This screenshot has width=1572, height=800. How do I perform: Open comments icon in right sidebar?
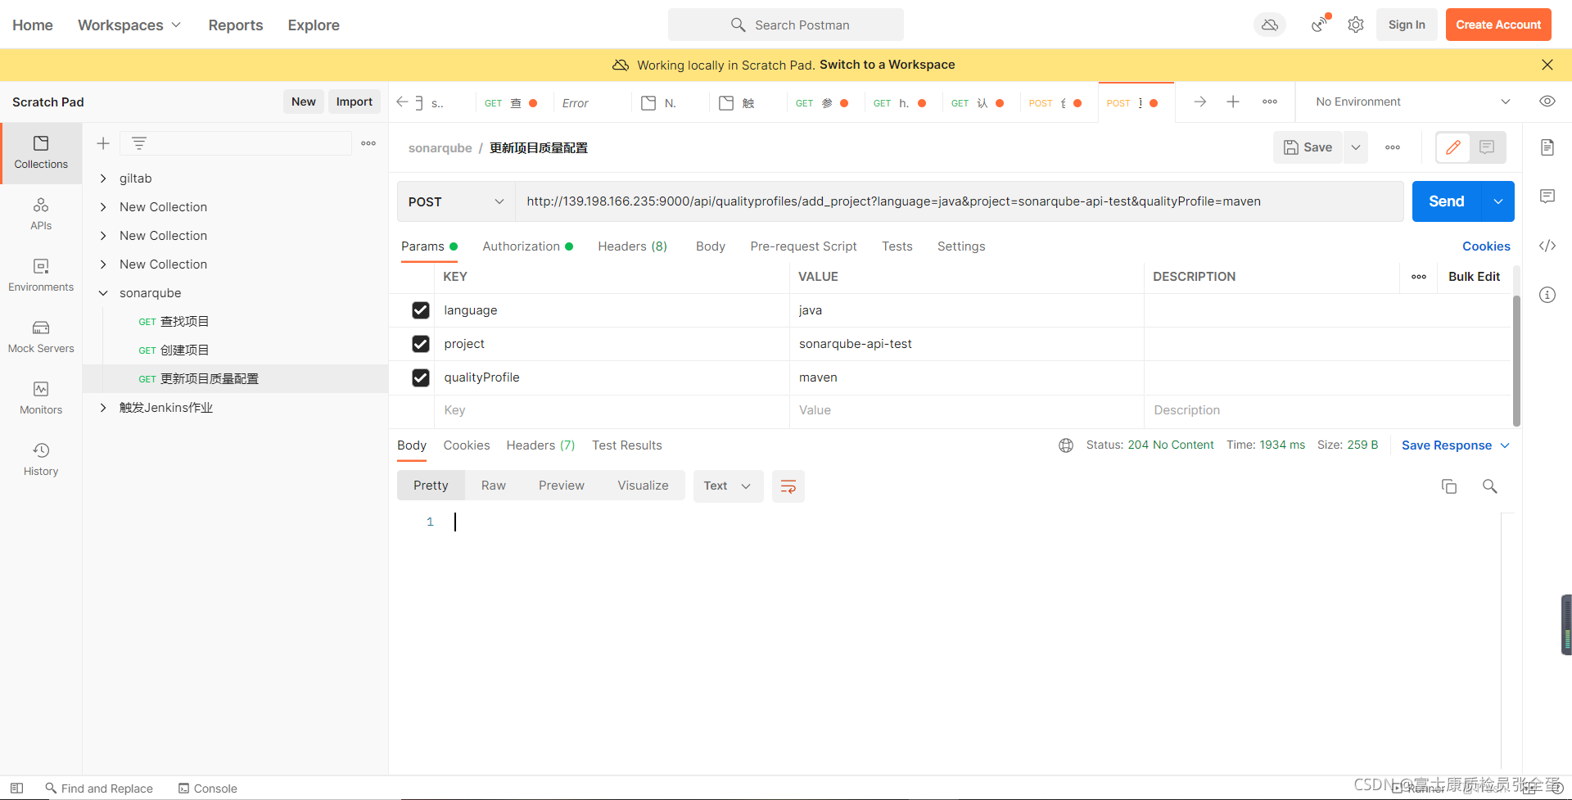pos(1547,197)
